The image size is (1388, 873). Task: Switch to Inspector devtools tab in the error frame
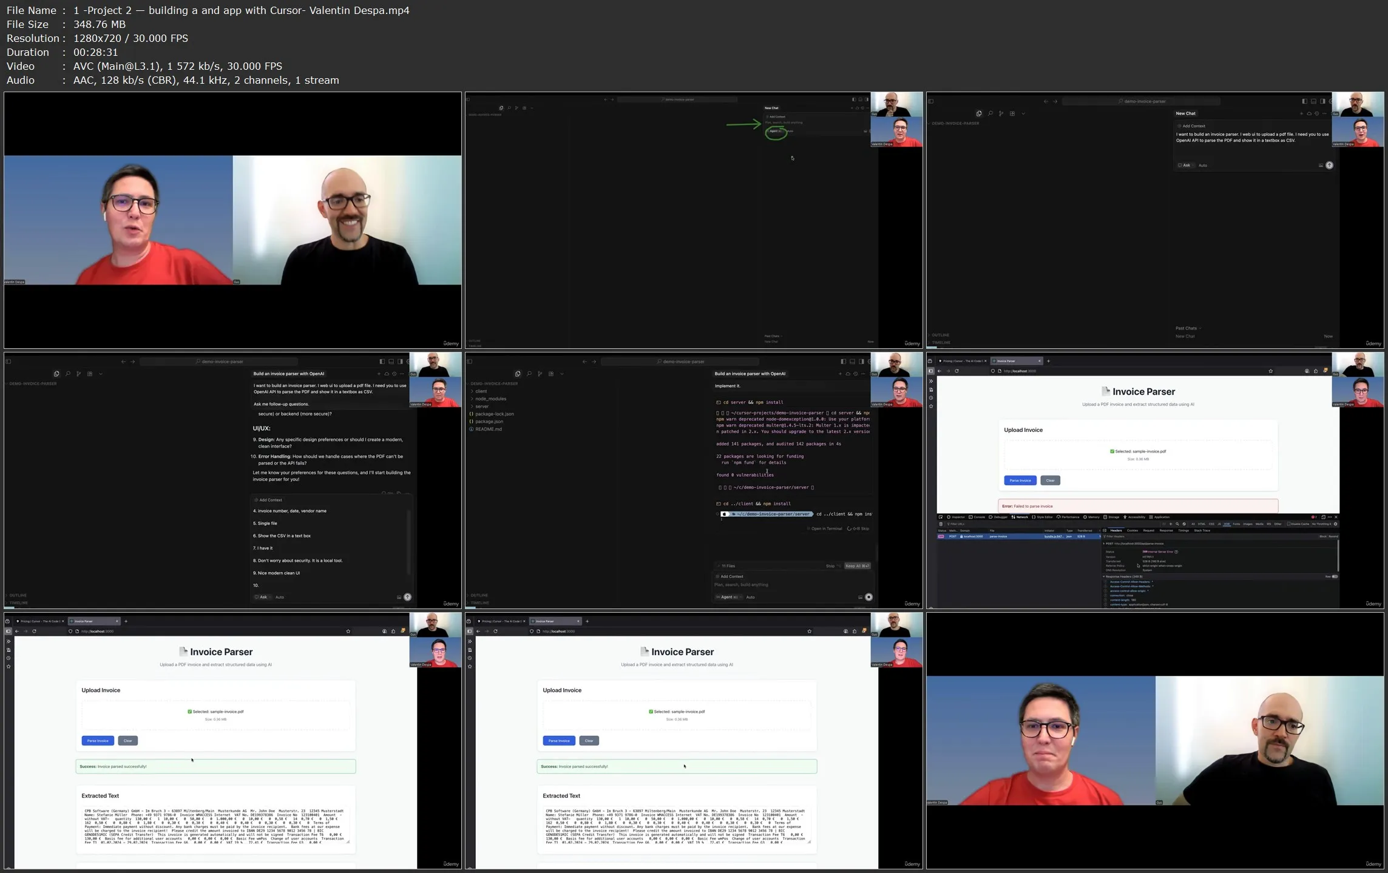956,517
